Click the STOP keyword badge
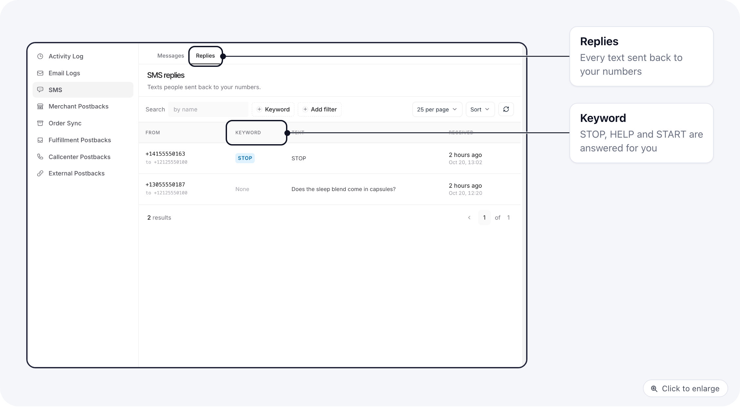Screen dimensions: 740x407 (x=245, y=158)
